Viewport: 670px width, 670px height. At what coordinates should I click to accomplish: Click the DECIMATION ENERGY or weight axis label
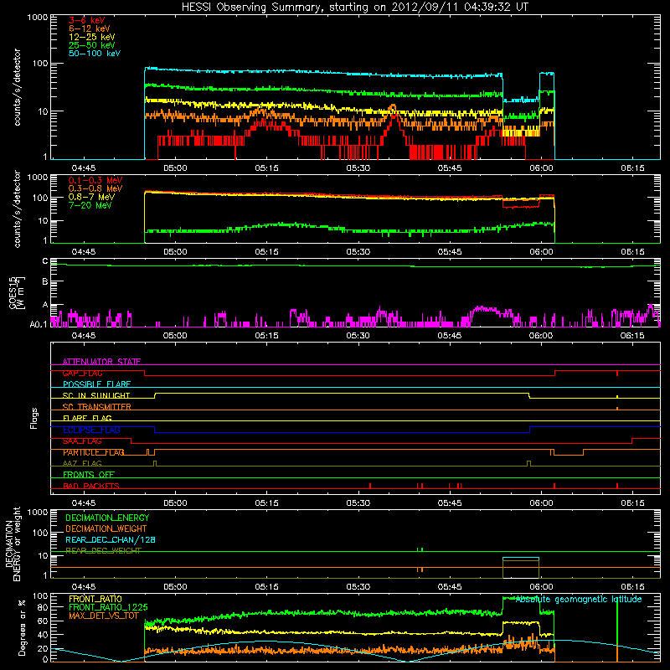[13, 544]
